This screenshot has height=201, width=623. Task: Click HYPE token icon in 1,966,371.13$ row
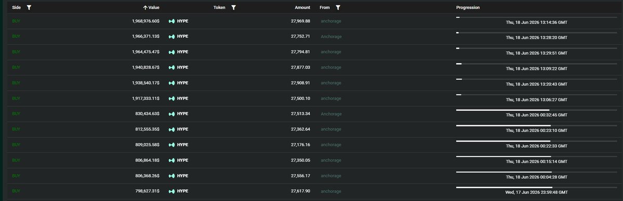coord(171,36)
